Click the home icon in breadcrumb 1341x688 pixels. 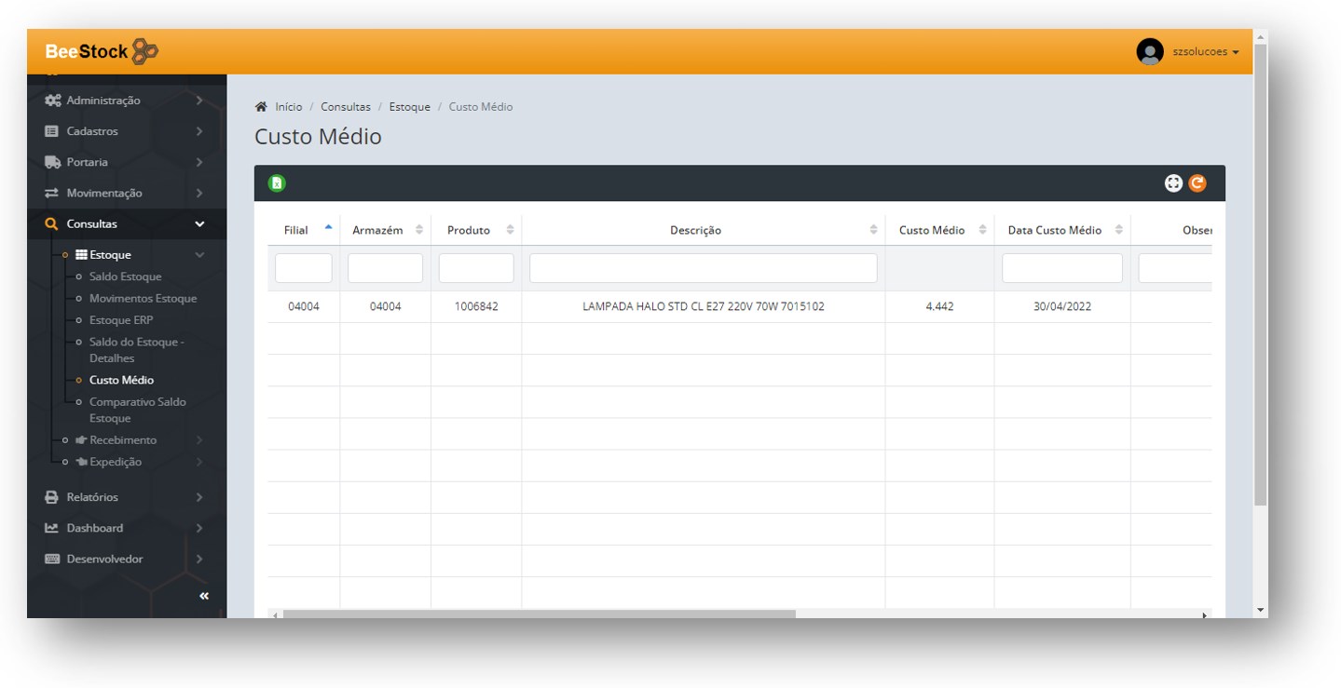click(x=262, y=107)
